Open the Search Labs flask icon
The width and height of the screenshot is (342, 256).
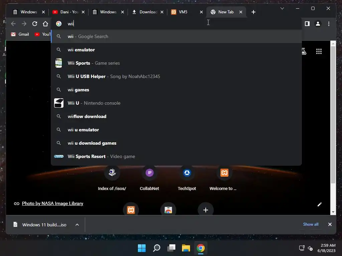tap(304, 51)
